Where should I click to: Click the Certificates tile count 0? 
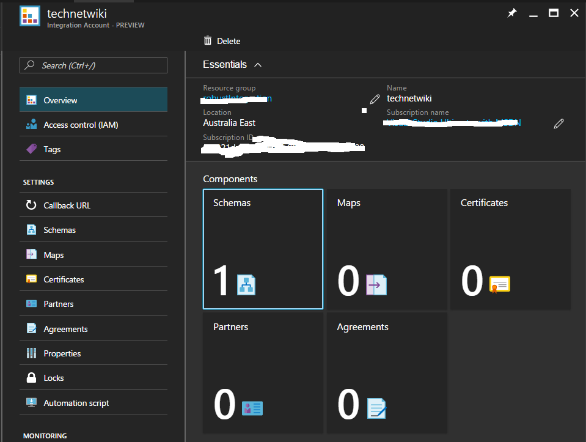(x=472, y=281)
